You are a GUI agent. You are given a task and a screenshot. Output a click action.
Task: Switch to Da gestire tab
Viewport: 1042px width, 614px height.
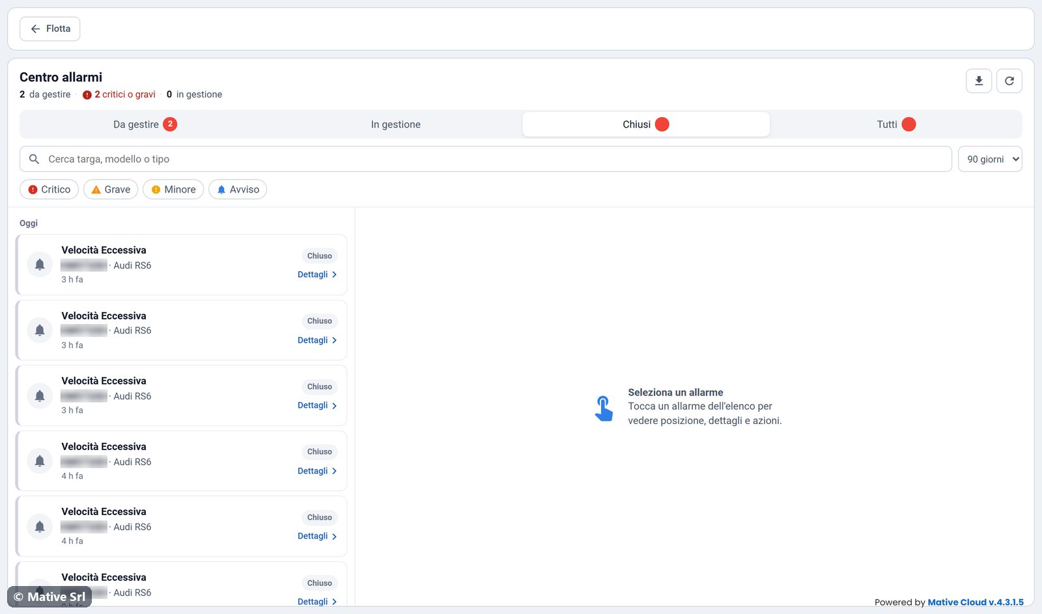pyautogui.click(x=145, y=124)
